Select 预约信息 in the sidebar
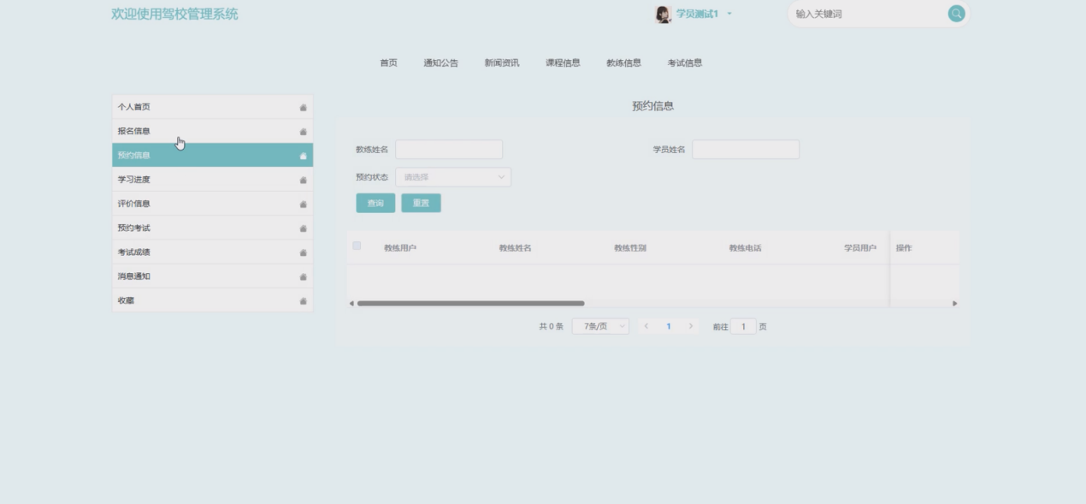This screenshot has width=1086, height=504. click(213, 155)
